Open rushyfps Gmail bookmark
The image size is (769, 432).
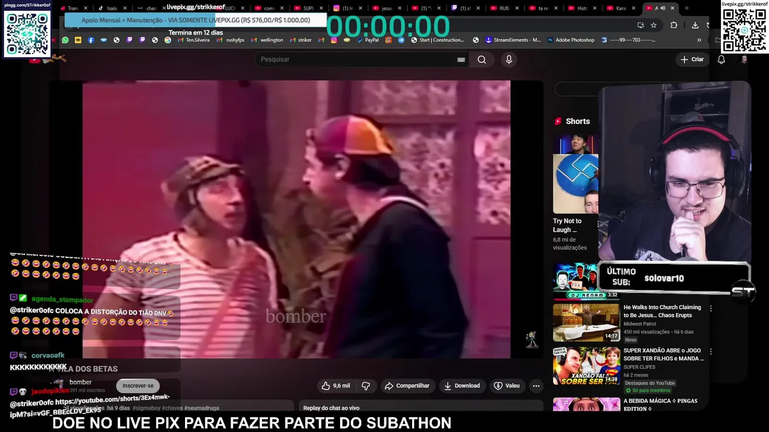click(x=231, y=40)
